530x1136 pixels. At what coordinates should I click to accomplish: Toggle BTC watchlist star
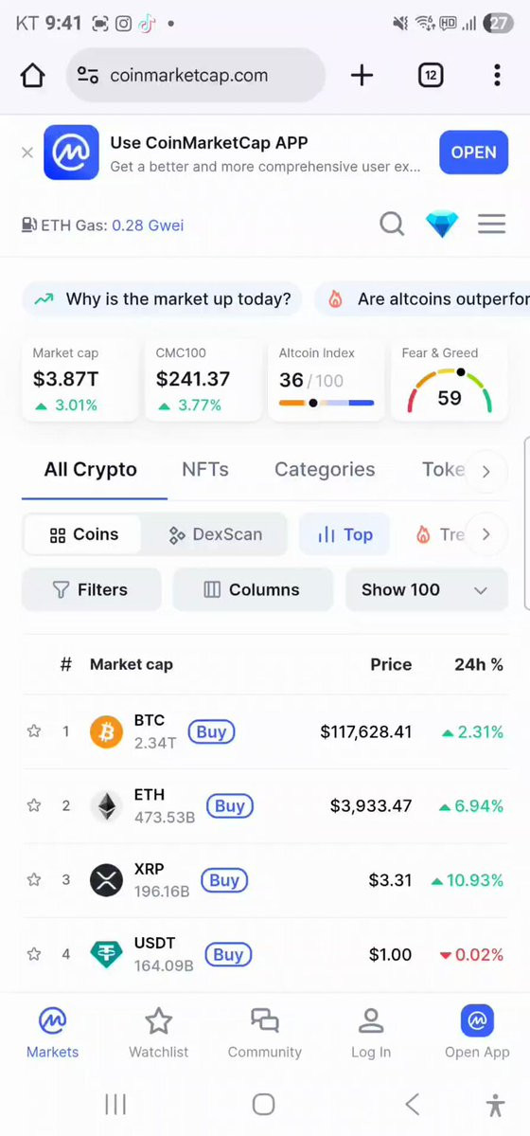pyautogui.click(x=34, y=731)
